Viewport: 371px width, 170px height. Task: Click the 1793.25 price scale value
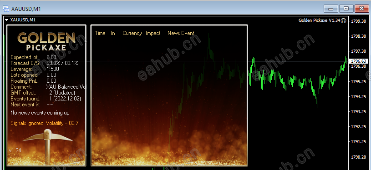pyautogui.click(x=359, y=111)
